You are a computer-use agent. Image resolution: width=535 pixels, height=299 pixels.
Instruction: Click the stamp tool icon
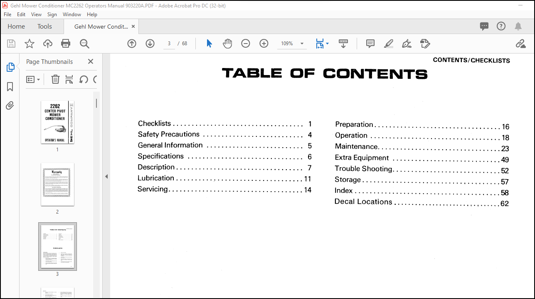coord(425,44)
